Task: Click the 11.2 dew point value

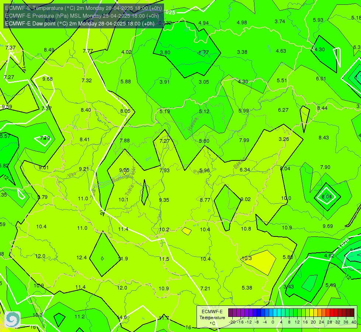Action: click(80, 317)
